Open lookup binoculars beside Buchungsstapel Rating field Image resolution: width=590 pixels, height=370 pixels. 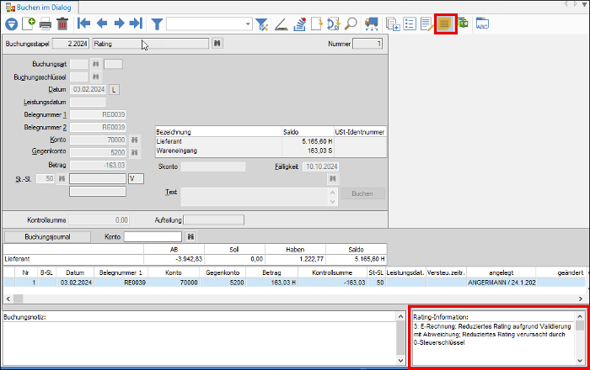[x=217, y=44]
